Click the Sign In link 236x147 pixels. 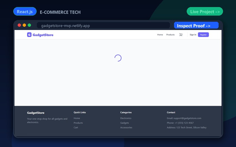coord(193,35)
